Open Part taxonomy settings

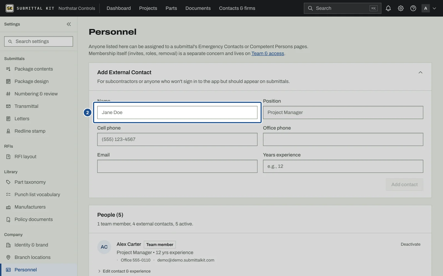point(38,182)
